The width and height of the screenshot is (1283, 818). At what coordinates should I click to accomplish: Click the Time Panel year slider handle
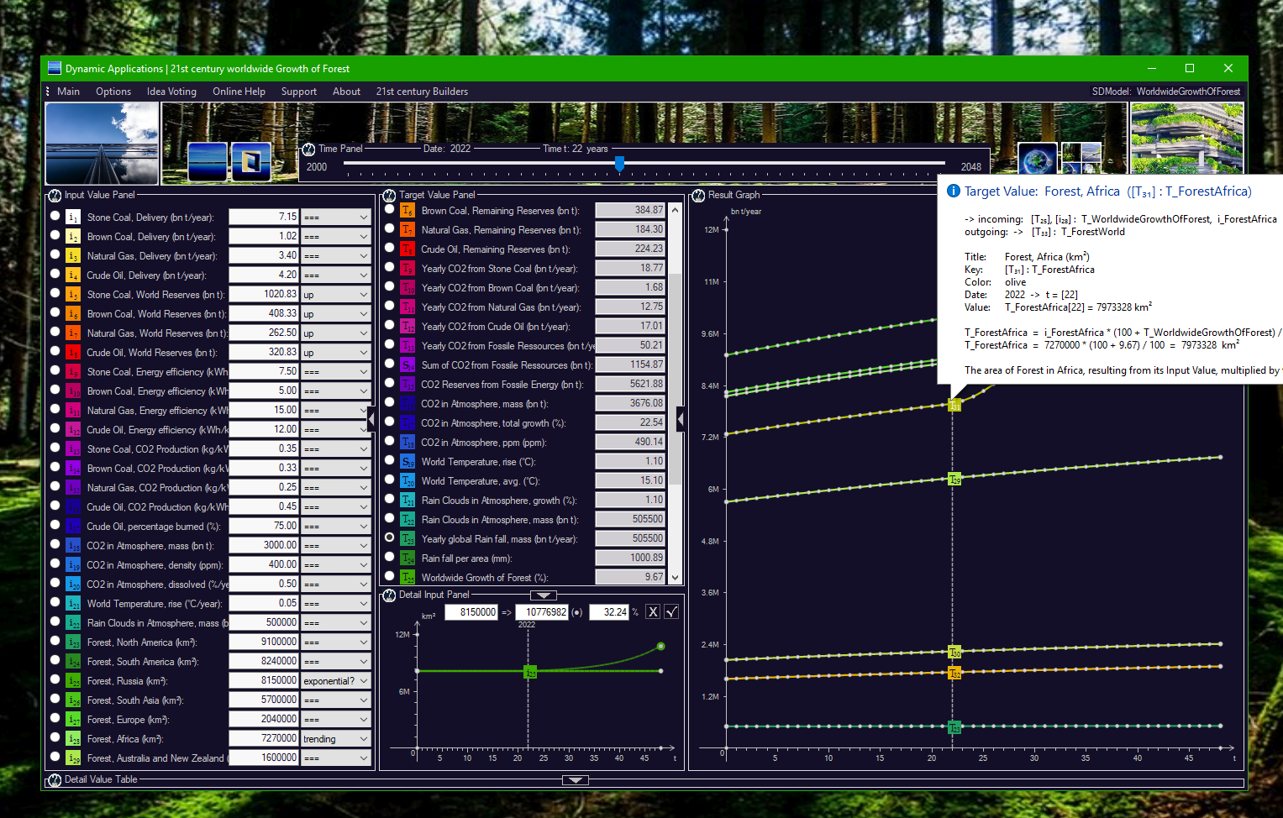click(620, 163)
